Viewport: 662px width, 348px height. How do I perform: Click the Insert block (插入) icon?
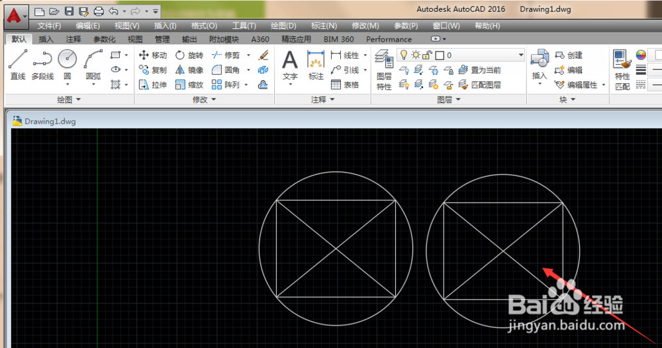(539, 64)
